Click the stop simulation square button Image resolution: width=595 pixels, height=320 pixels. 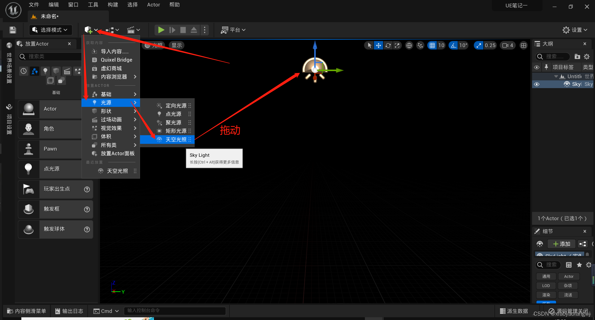point(183,30)
